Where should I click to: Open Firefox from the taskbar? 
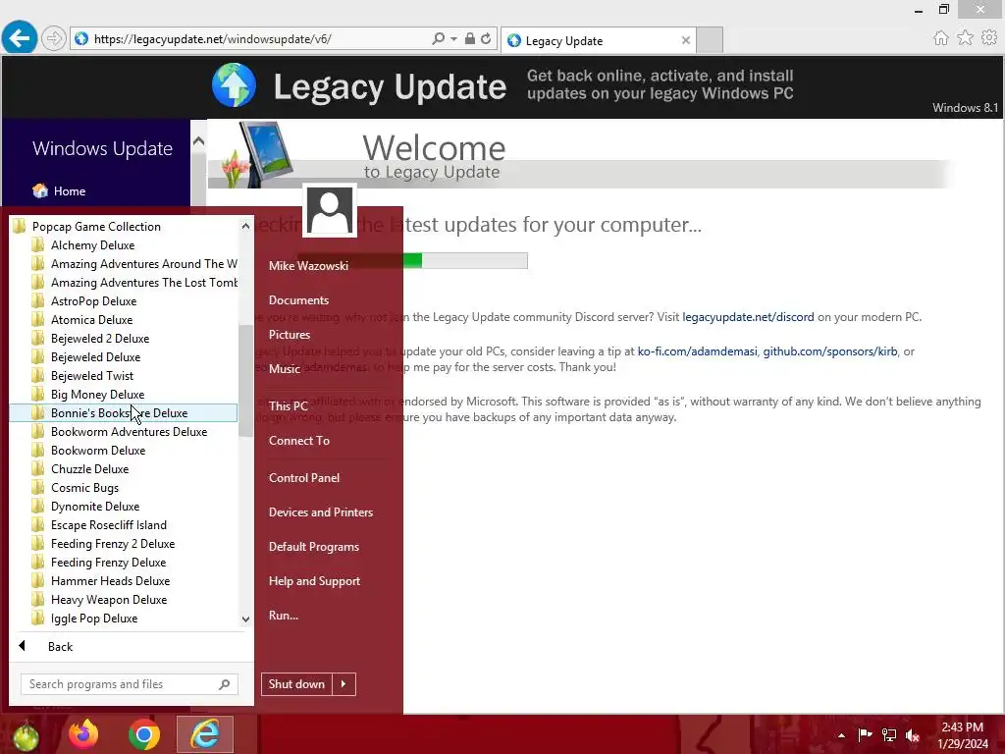tap(84, 734)
